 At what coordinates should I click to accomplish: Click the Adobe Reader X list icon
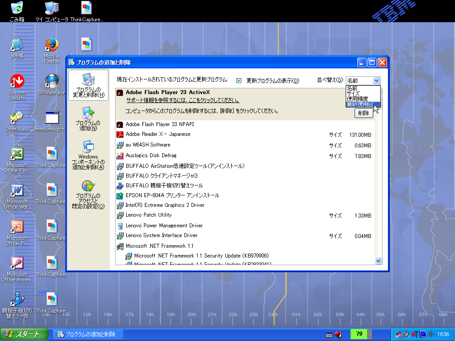(x=120, y=135)
